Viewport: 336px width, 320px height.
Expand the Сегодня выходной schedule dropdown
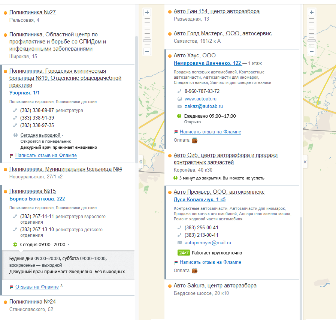click(42, 135)
